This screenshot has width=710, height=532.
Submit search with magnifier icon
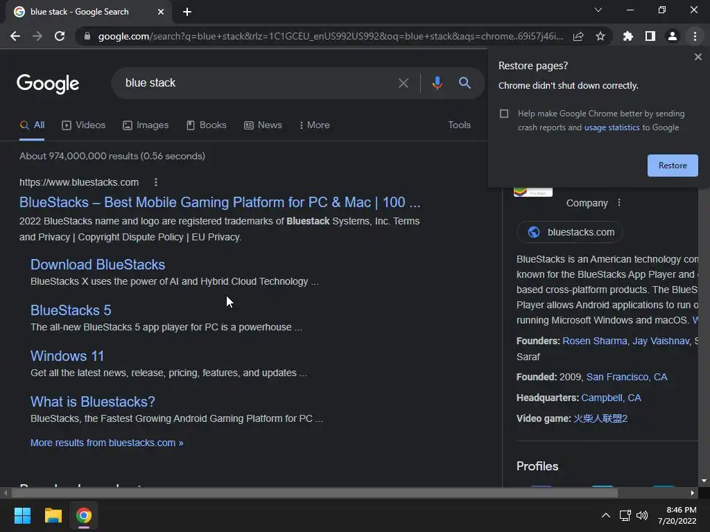[465, 83]
